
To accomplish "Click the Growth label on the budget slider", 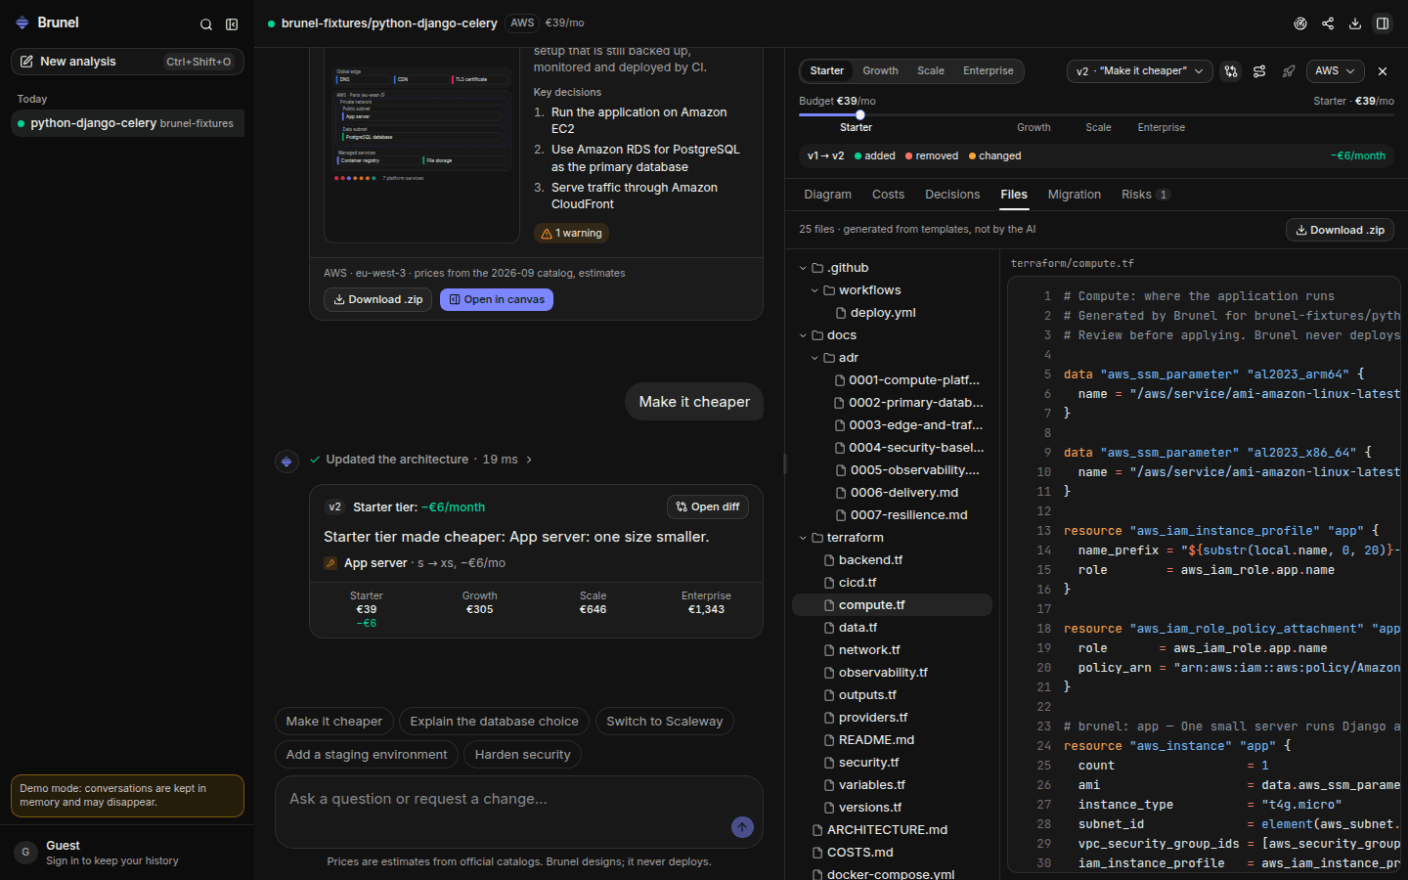I will 1034,128.
